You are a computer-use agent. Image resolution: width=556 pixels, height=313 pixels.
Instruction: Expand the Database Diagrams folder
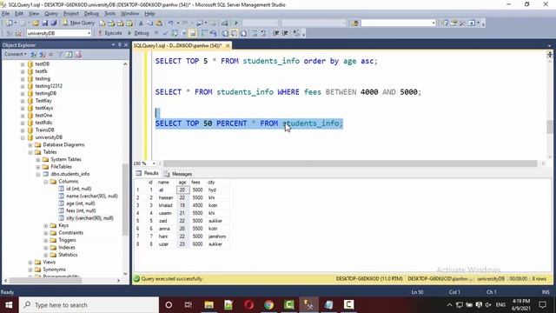30,145
